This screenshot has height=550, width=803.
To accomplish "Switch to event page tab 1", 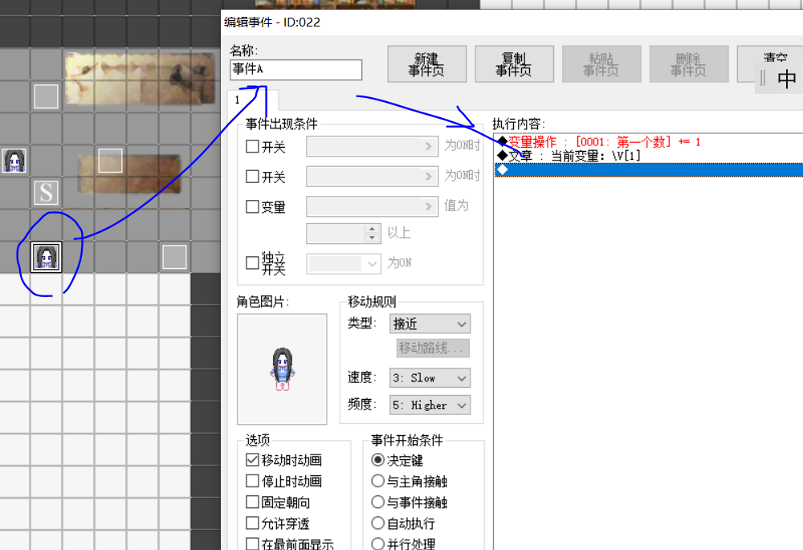I will click(252, 100).
